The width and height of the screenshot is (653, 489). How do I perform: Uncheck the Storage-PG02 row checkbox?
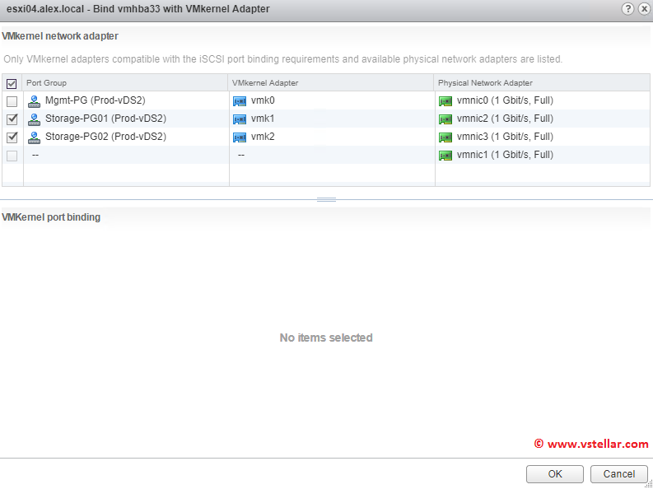click(x=12, y=137)
